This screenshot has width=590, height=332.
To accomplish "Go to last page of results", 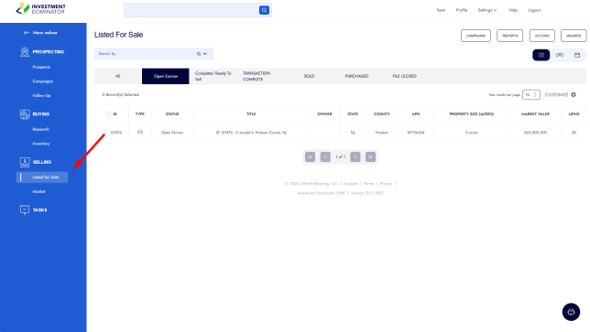I will [371, 157].
